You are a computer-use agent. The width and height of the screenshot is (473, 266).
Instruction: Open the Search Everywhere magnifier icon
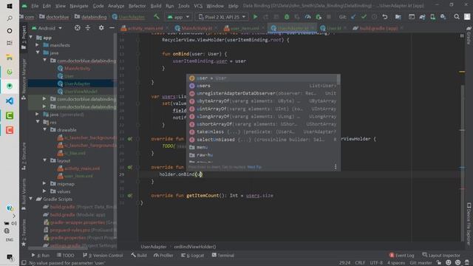(x=457, y=17)
